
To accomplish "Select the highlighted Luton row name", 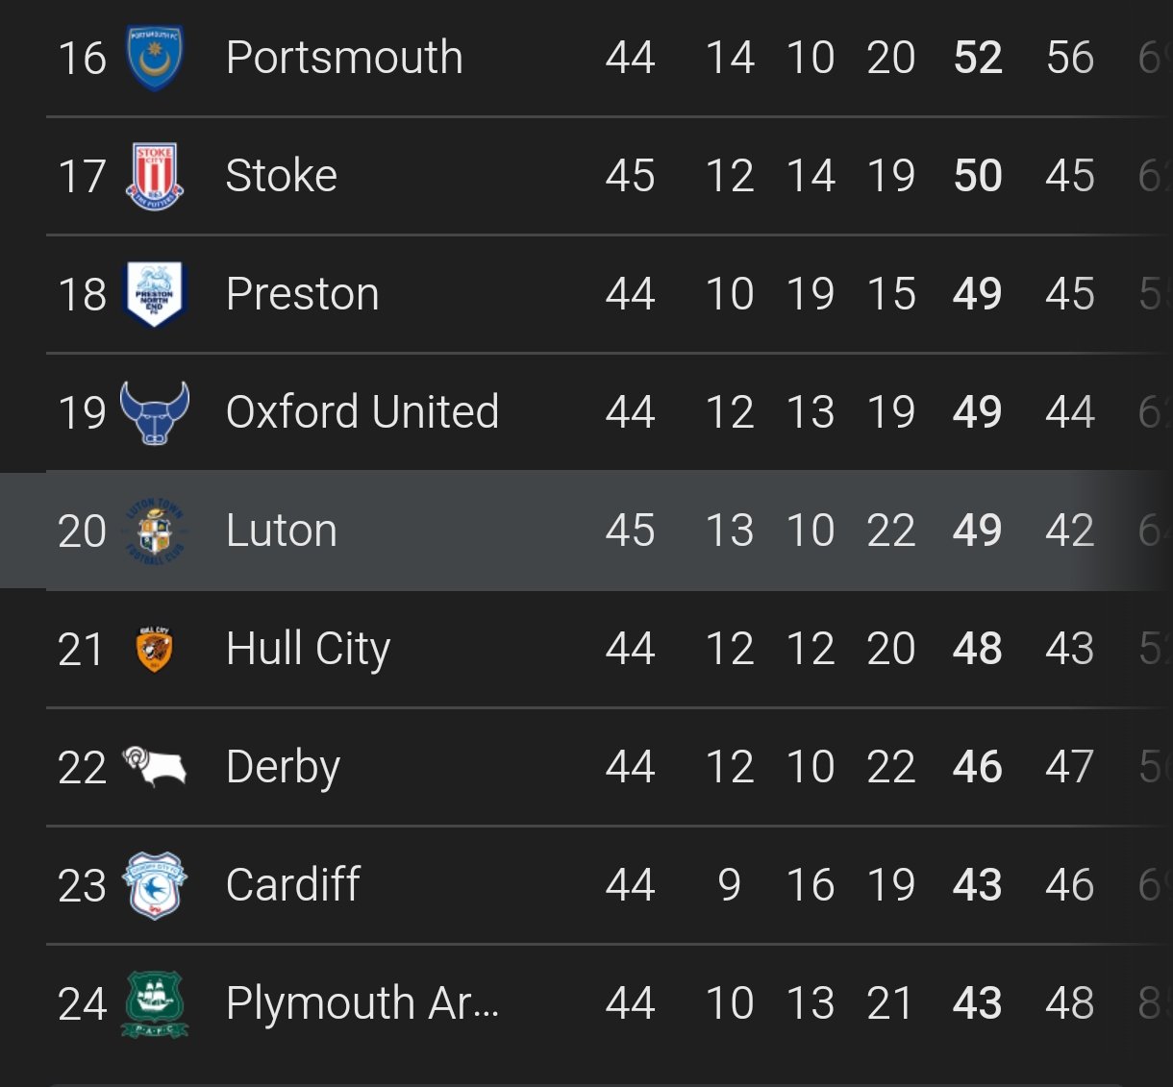I will (x=282, y=531).
